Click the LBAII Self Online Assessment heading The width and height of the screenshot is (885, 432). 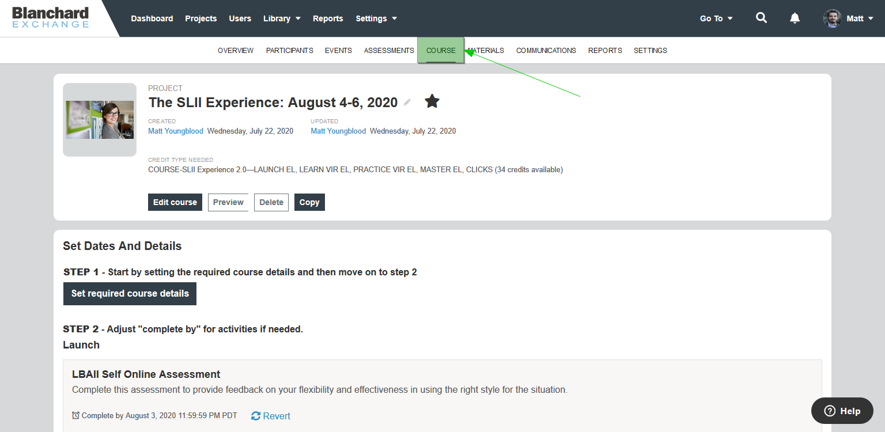pyautogui.click(x=146, y=374)
